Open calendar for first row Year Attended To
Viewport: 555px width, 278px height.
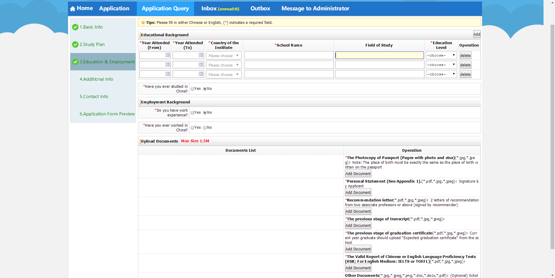201,55
